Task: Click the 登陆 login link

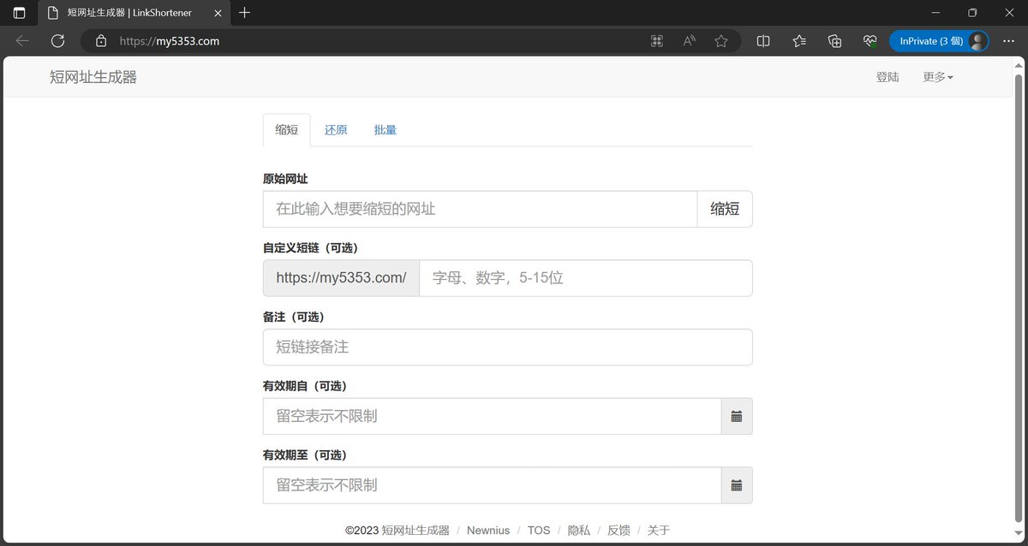Action: [x=888, y=77]
